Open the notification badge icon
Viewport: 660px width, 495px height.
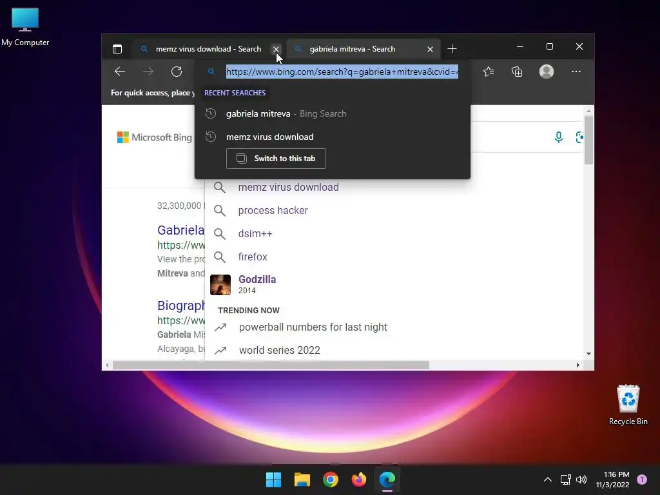[x=642, y=480]
